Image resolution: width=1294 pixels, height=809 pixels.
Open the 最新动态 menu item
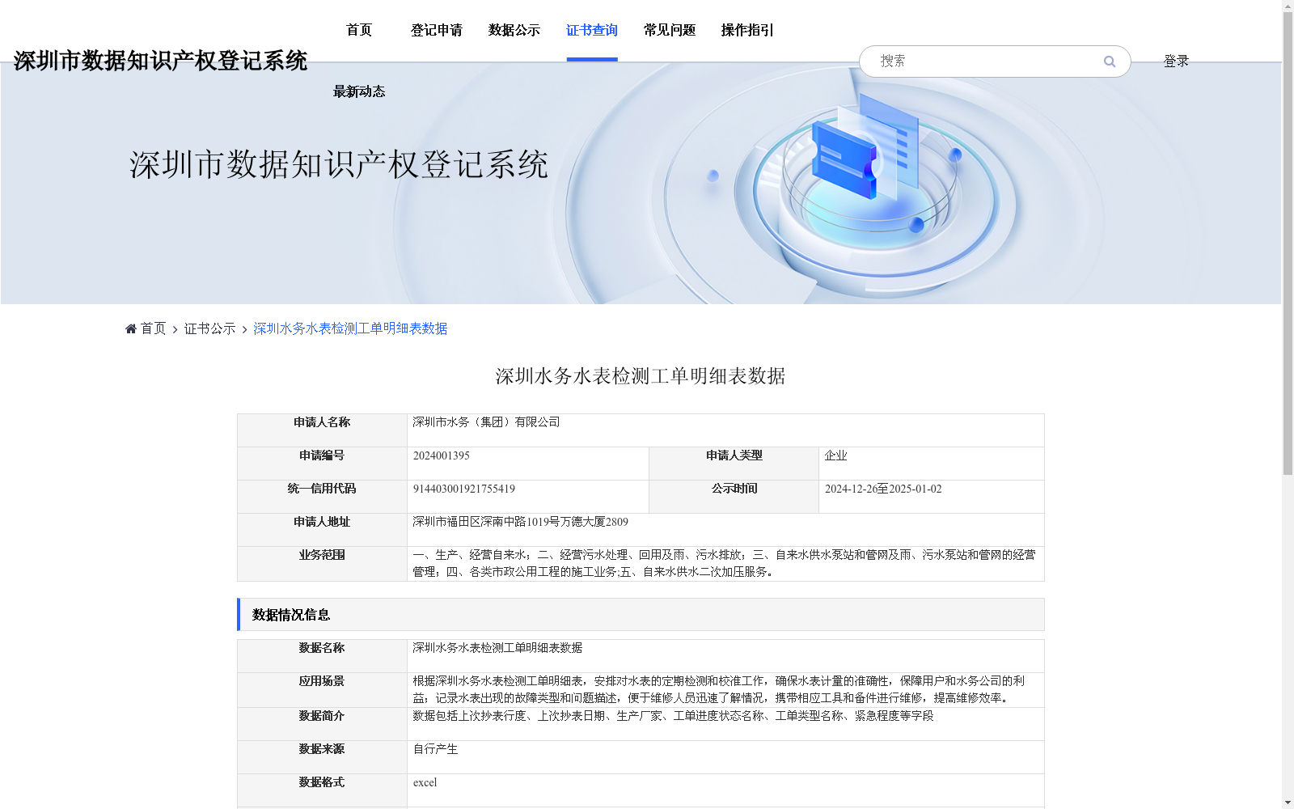[359, 91]
